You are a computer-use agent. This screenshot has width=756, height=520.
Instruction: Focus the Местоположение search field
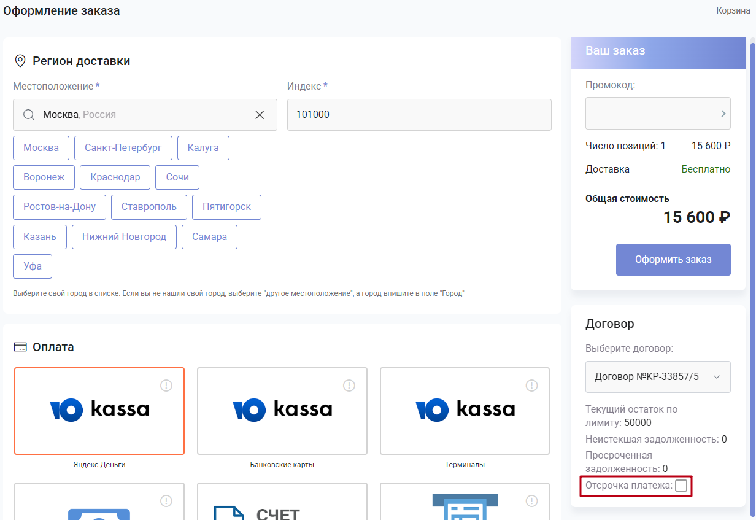coord(145,115)
